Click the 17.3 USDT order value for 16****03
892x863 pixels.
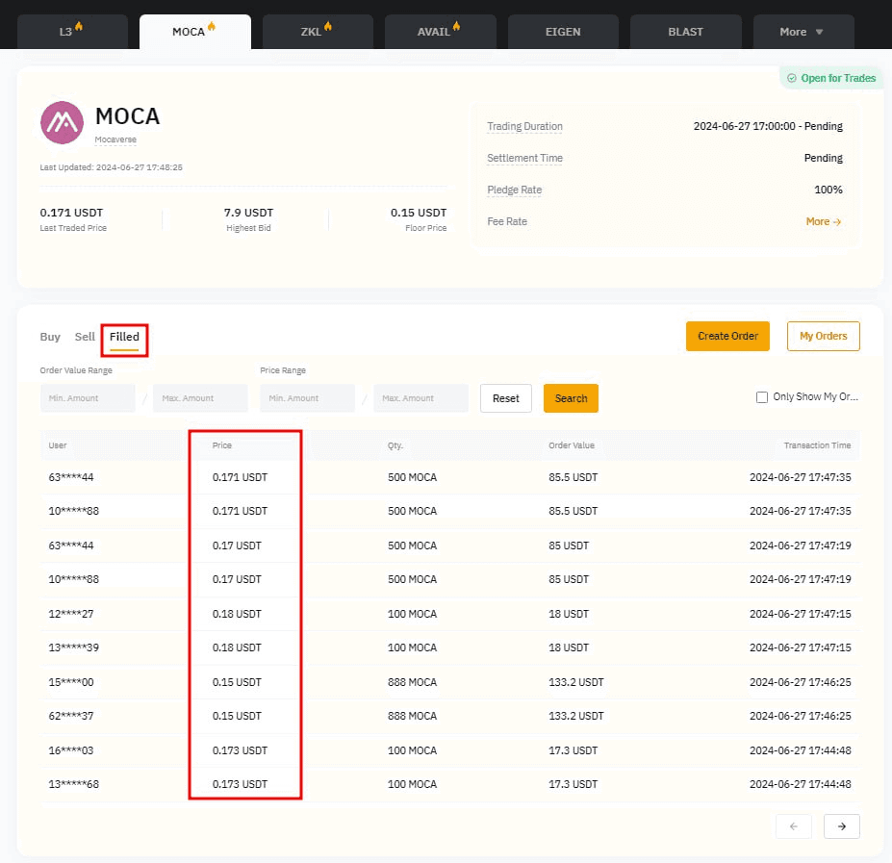pos(573,750)
